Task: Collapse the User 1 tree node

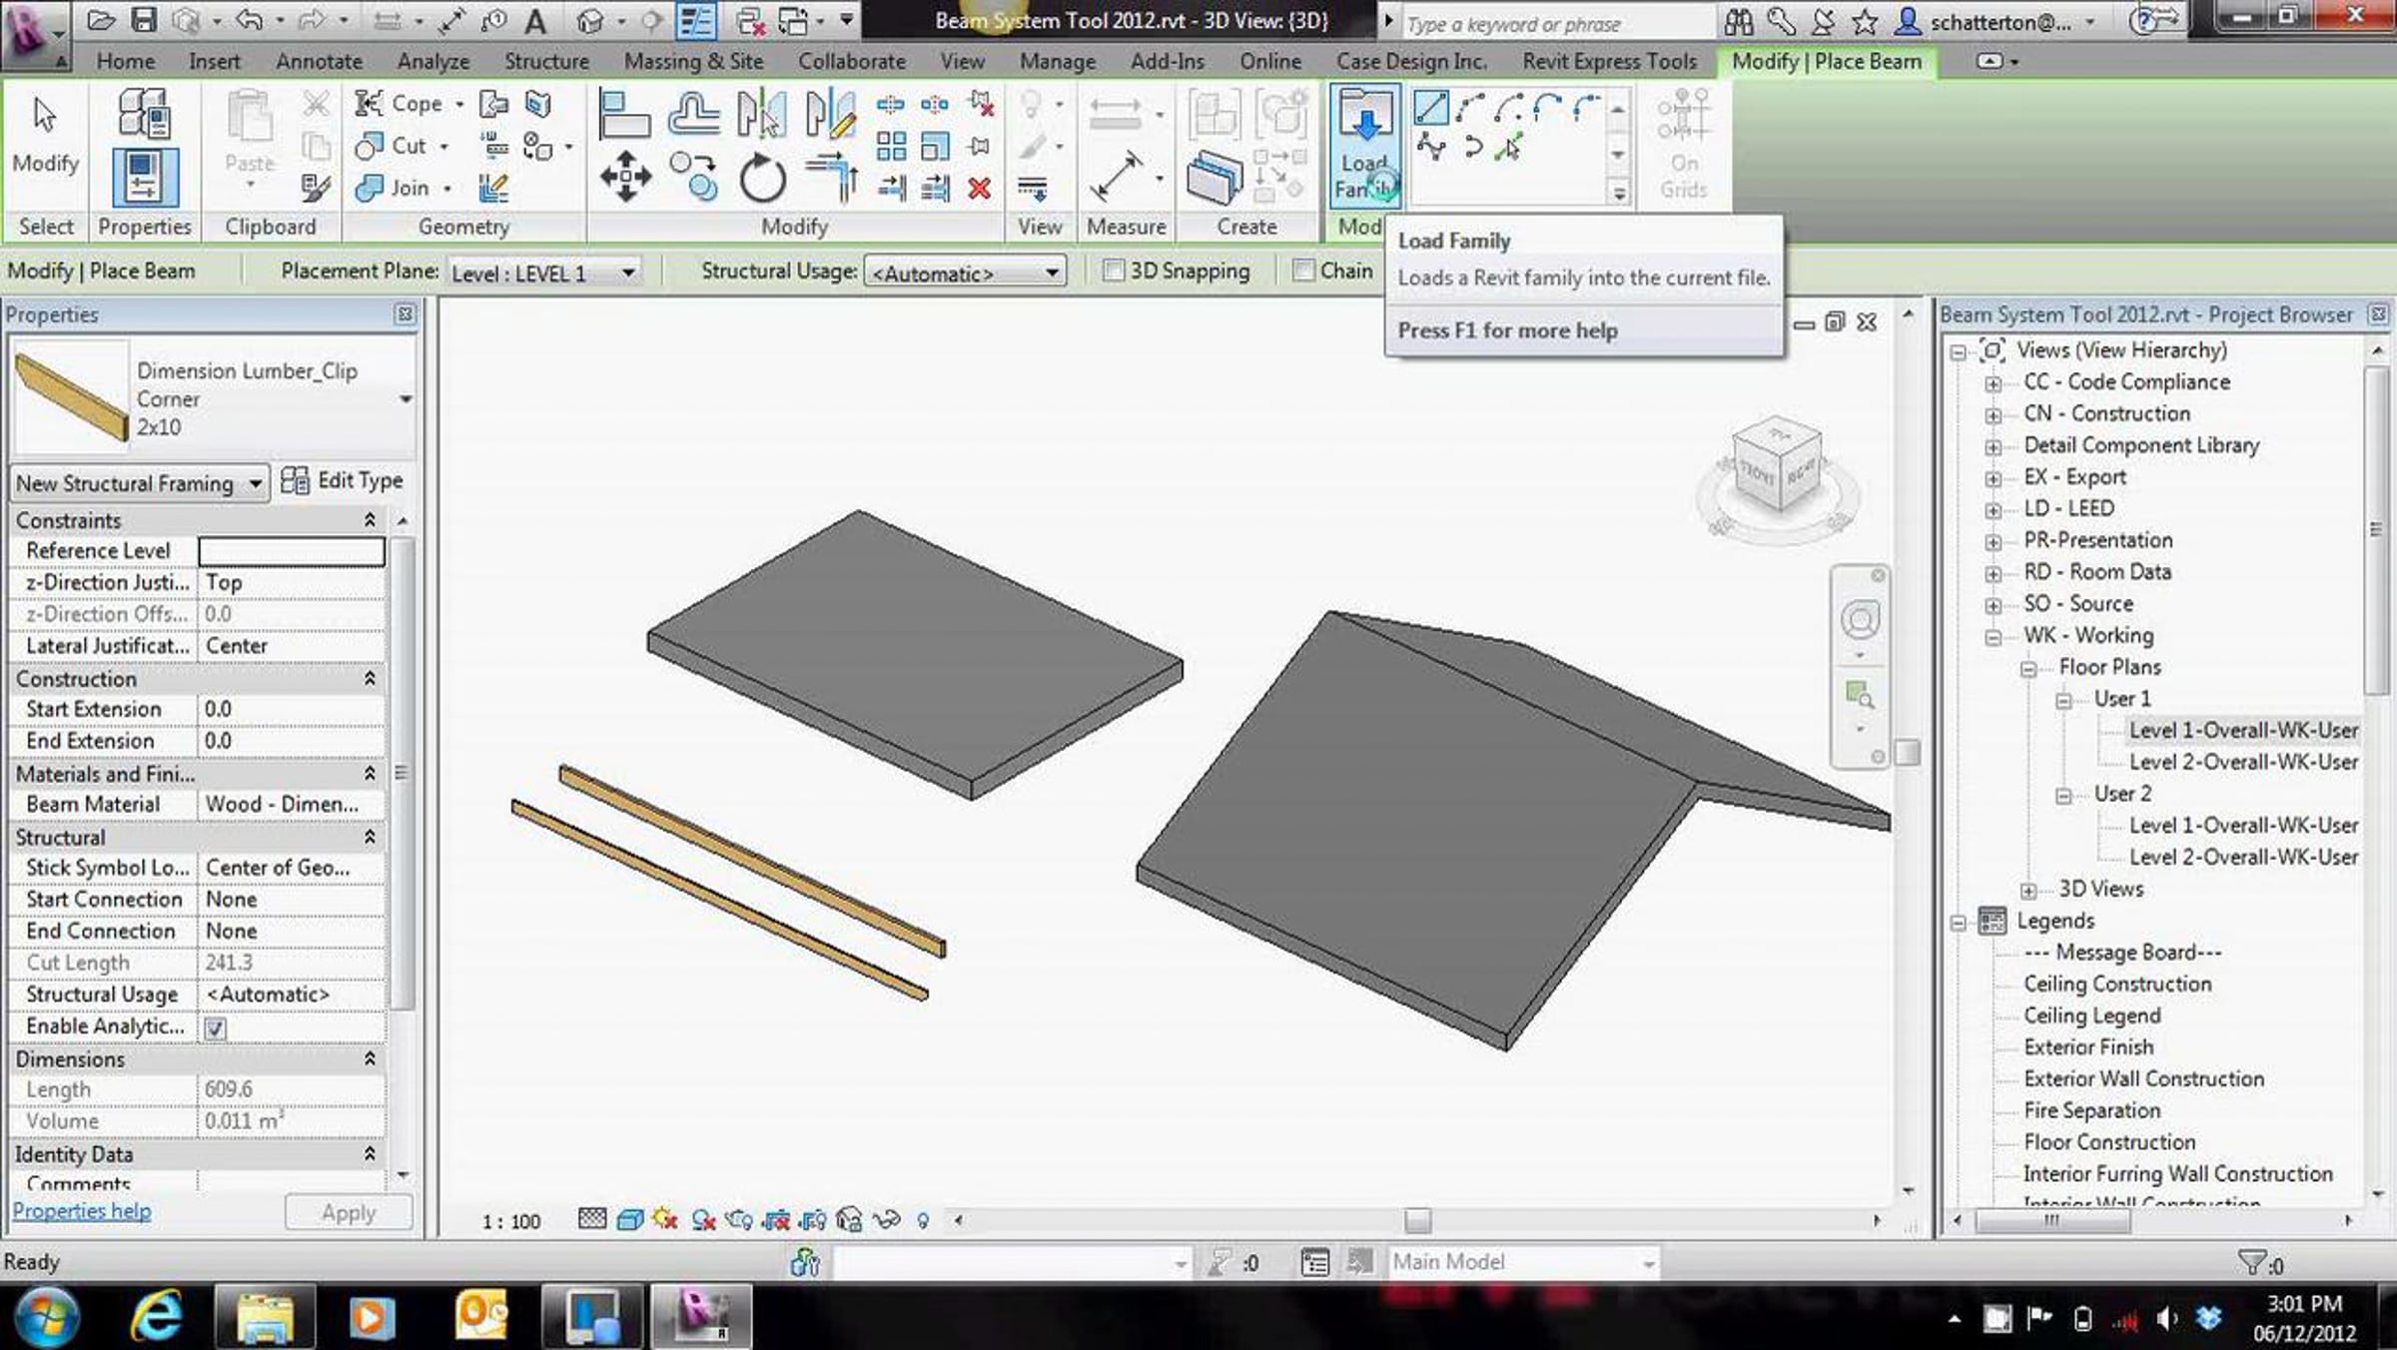Action: (2063, 701)
